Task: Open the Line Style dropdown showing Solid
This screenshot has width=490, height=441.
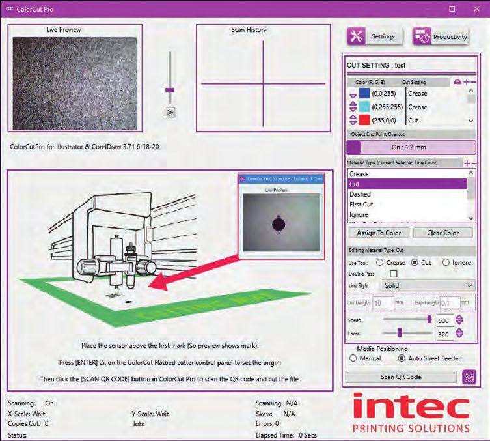Action: coord(427,285)
